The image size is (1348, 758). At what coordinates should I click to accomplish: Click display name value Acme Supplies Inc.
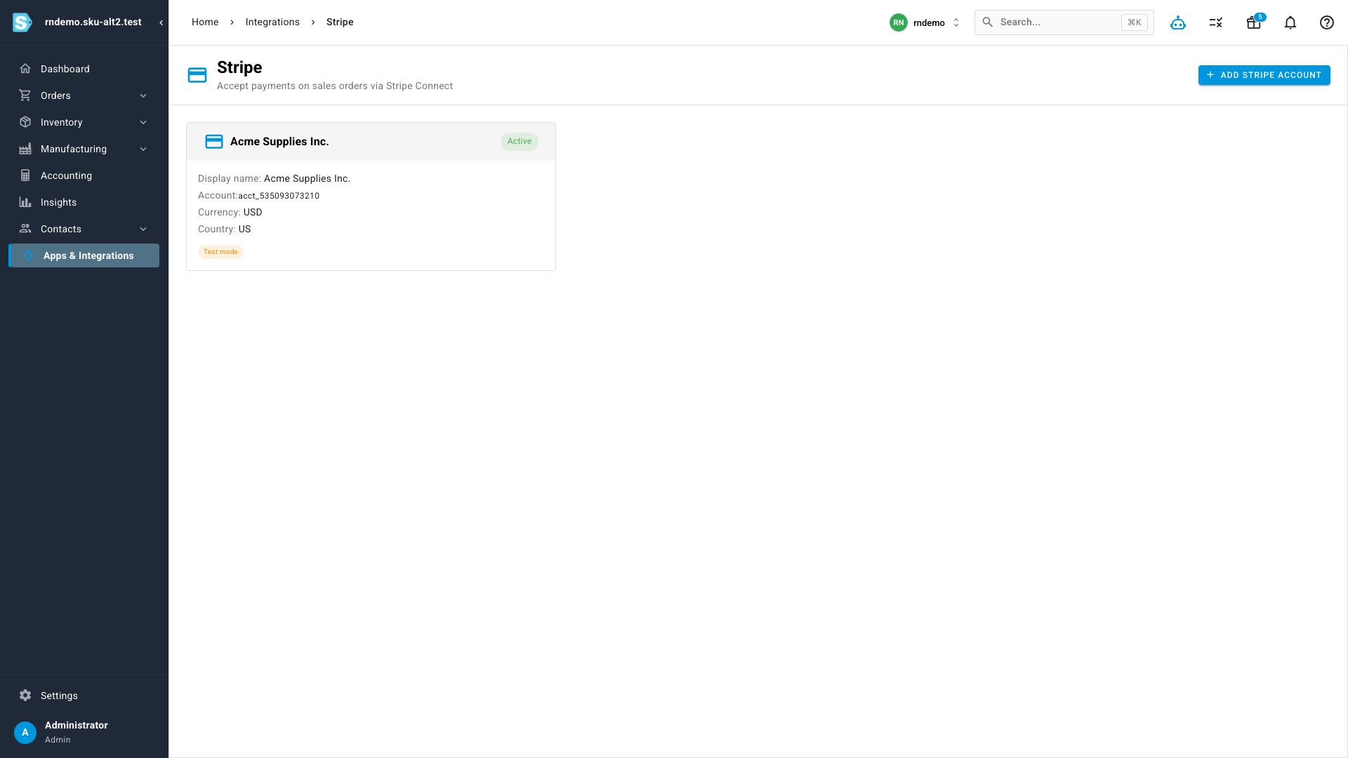pyautogui.click(x=307, y=179)
